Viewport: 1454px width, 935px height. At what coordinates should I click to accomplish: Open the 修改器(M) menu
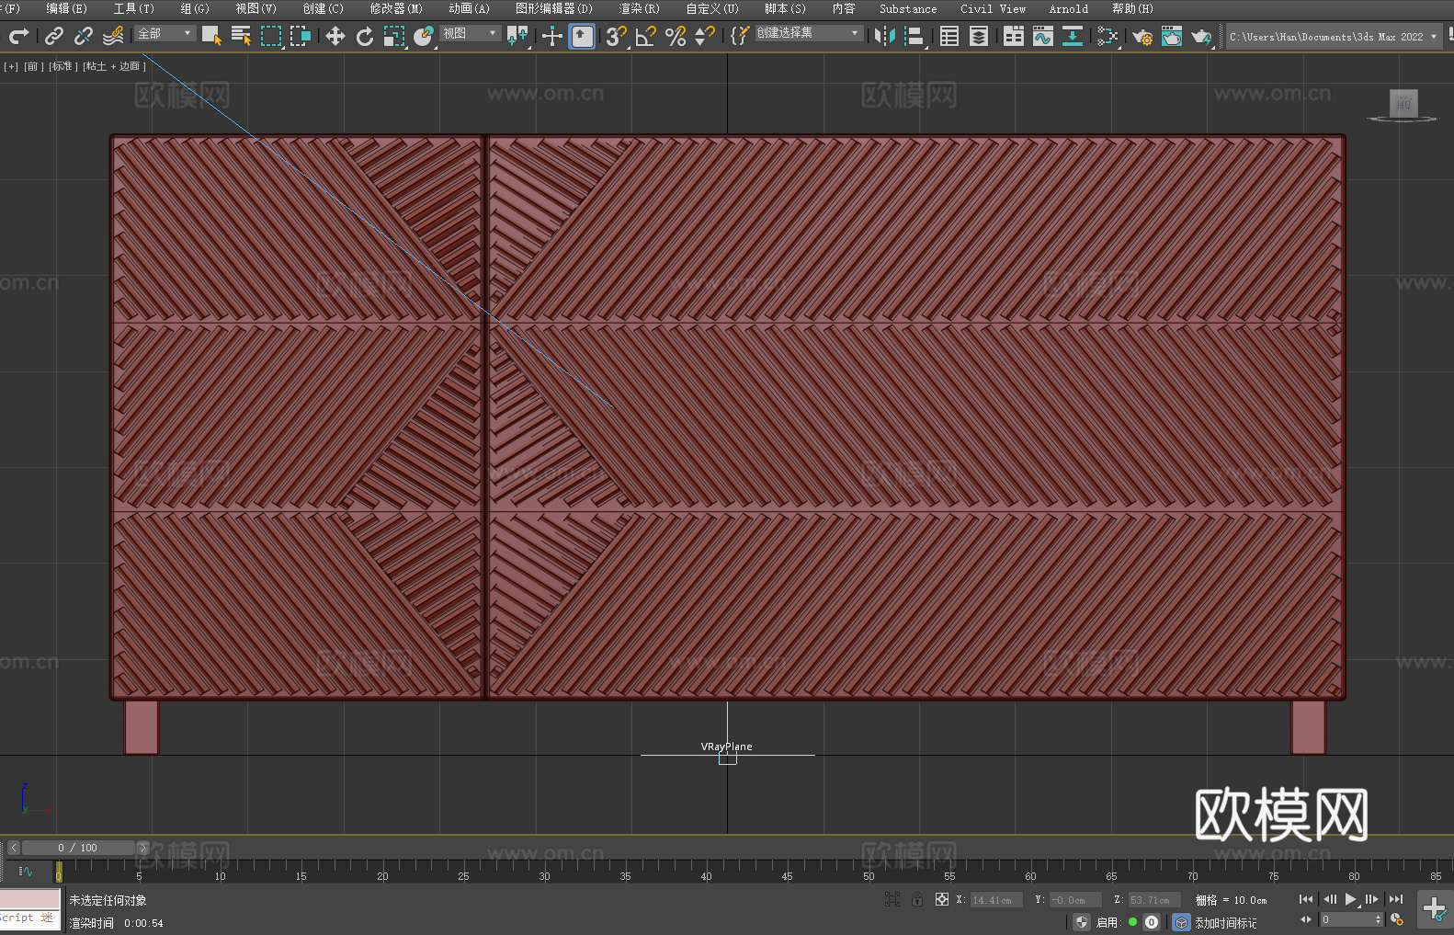[396, 8]
